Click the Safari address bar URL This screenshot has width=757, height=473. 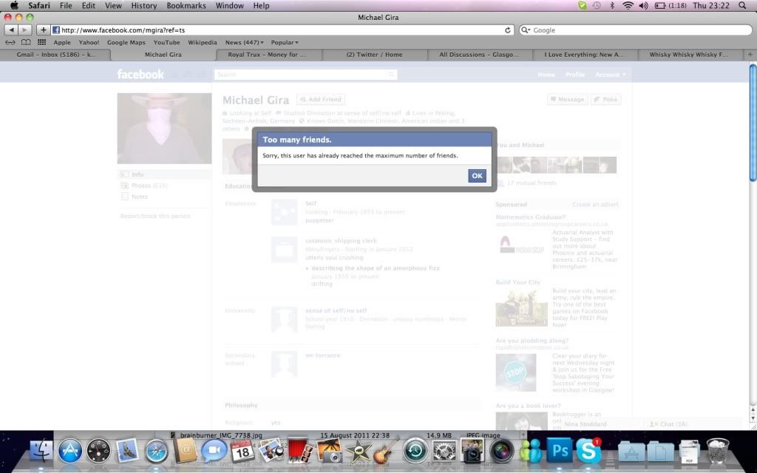(x=281, y=30)
